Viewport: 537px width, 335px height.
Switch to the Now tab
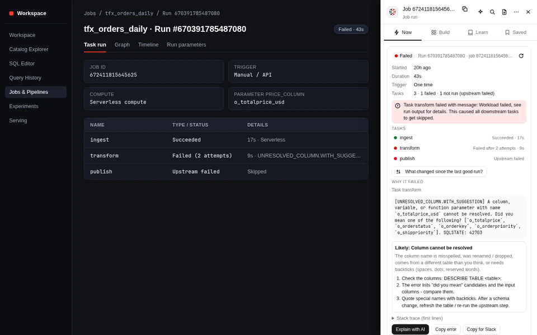tap(403, 32)
